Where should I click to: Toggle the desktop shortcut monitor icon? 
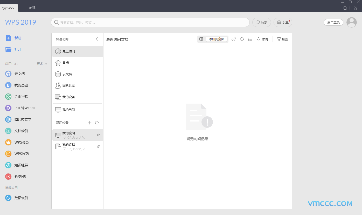click(201, 39)
